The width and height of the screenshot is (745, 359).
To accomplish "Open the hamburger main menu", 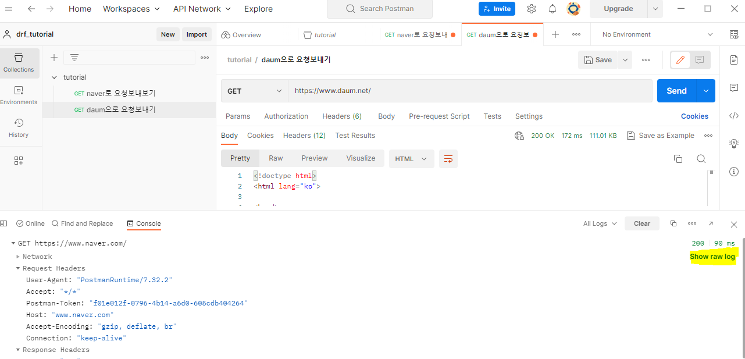I will click(x=9, y=9).
